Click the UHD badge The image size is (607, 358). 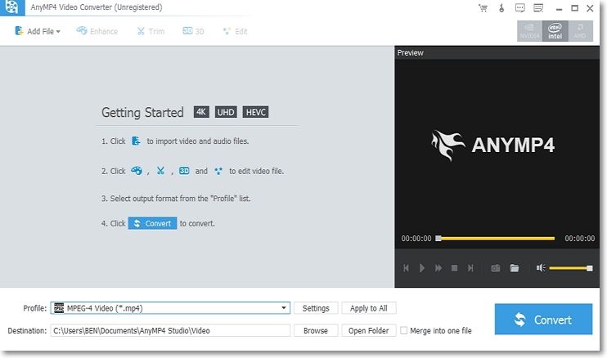[x=226, y=112]
